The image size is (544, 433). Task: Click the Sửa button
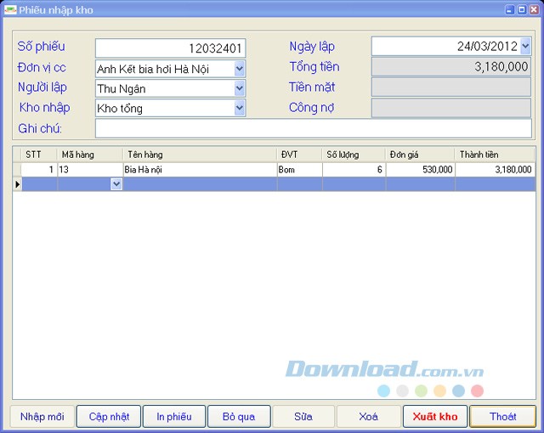point(303,417)
